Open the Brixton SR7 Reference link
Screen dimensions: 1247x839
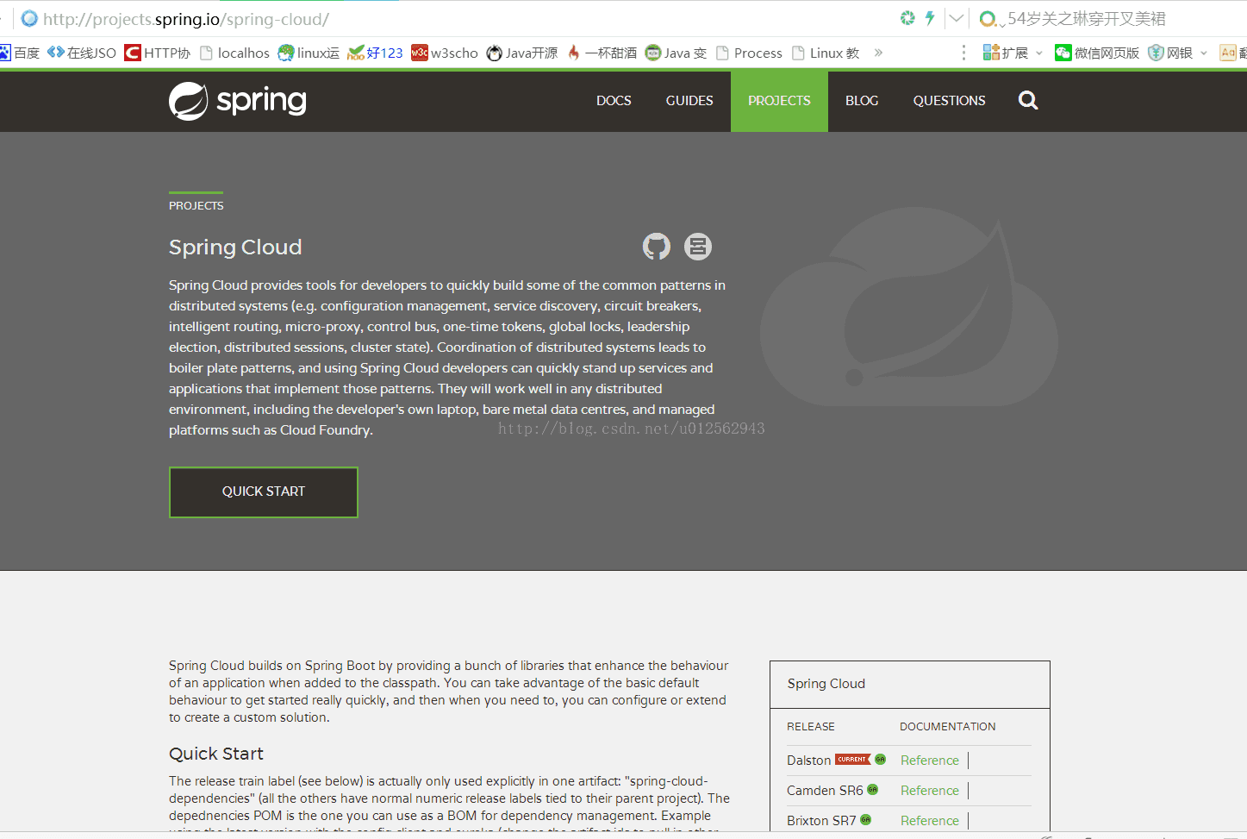coord(929,821)
